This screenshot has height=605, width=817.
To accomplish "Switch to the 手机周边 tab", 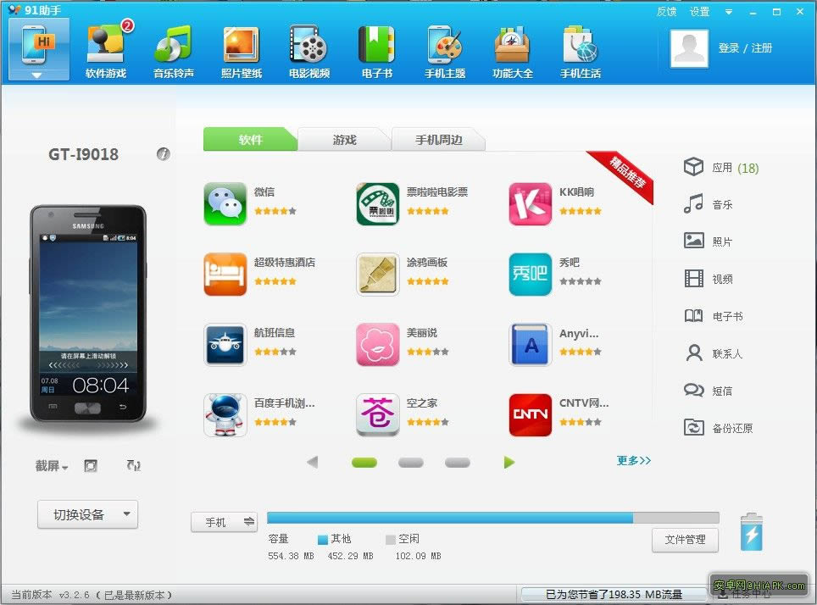I will (x=439, y=140).
